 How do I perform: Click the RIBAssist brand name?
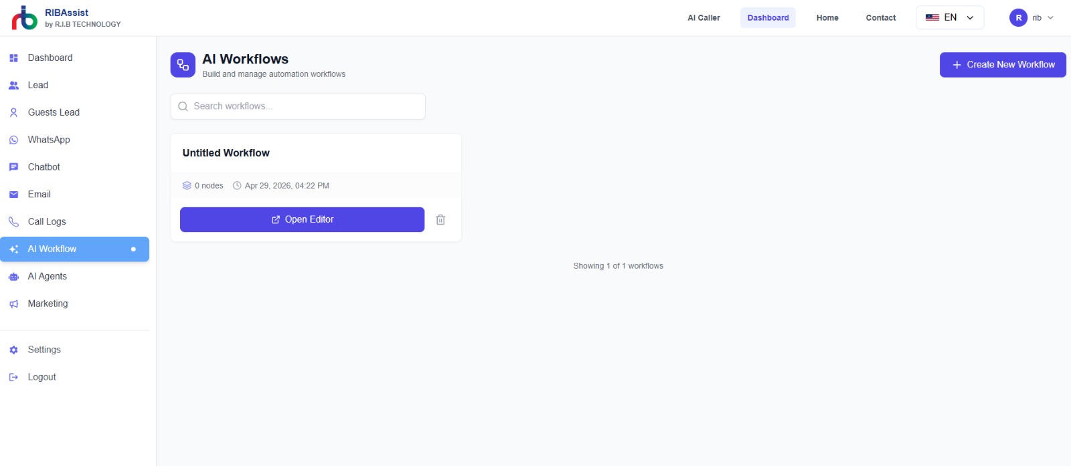pos(66,13)
